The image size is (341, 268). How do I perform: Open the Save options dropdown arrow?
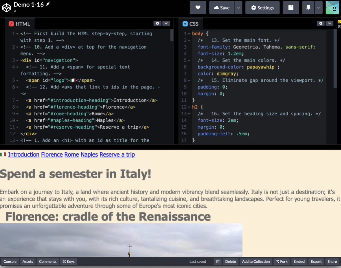238,8
